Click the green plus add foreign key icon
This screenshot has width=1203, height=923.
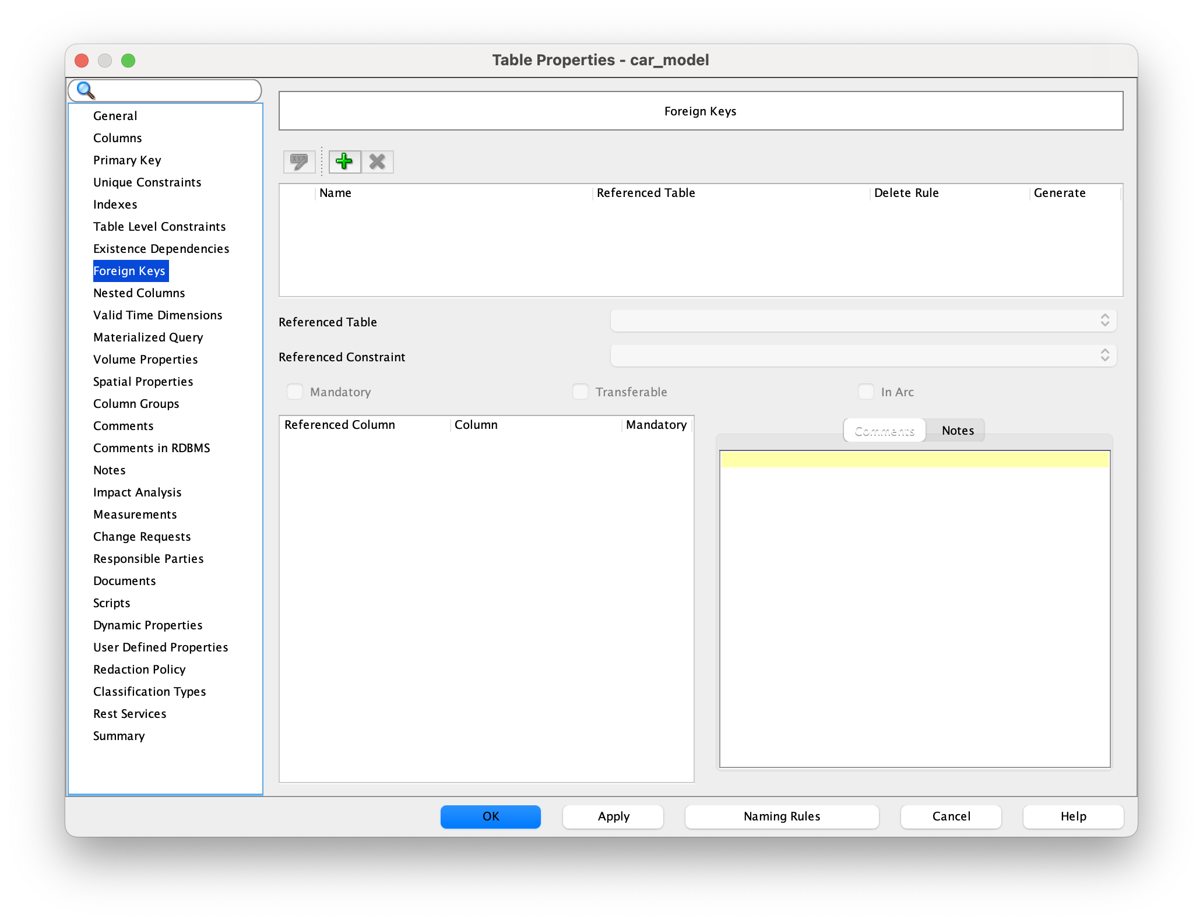pos(344,161)
